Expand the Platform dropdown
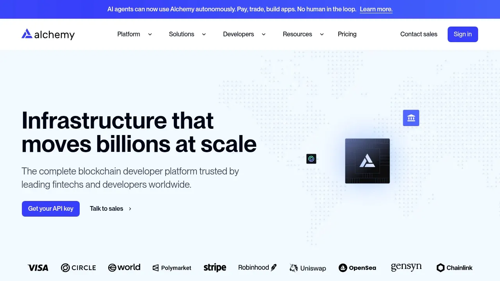This screenshot has height=281, width=500. (x=129, y=34)
